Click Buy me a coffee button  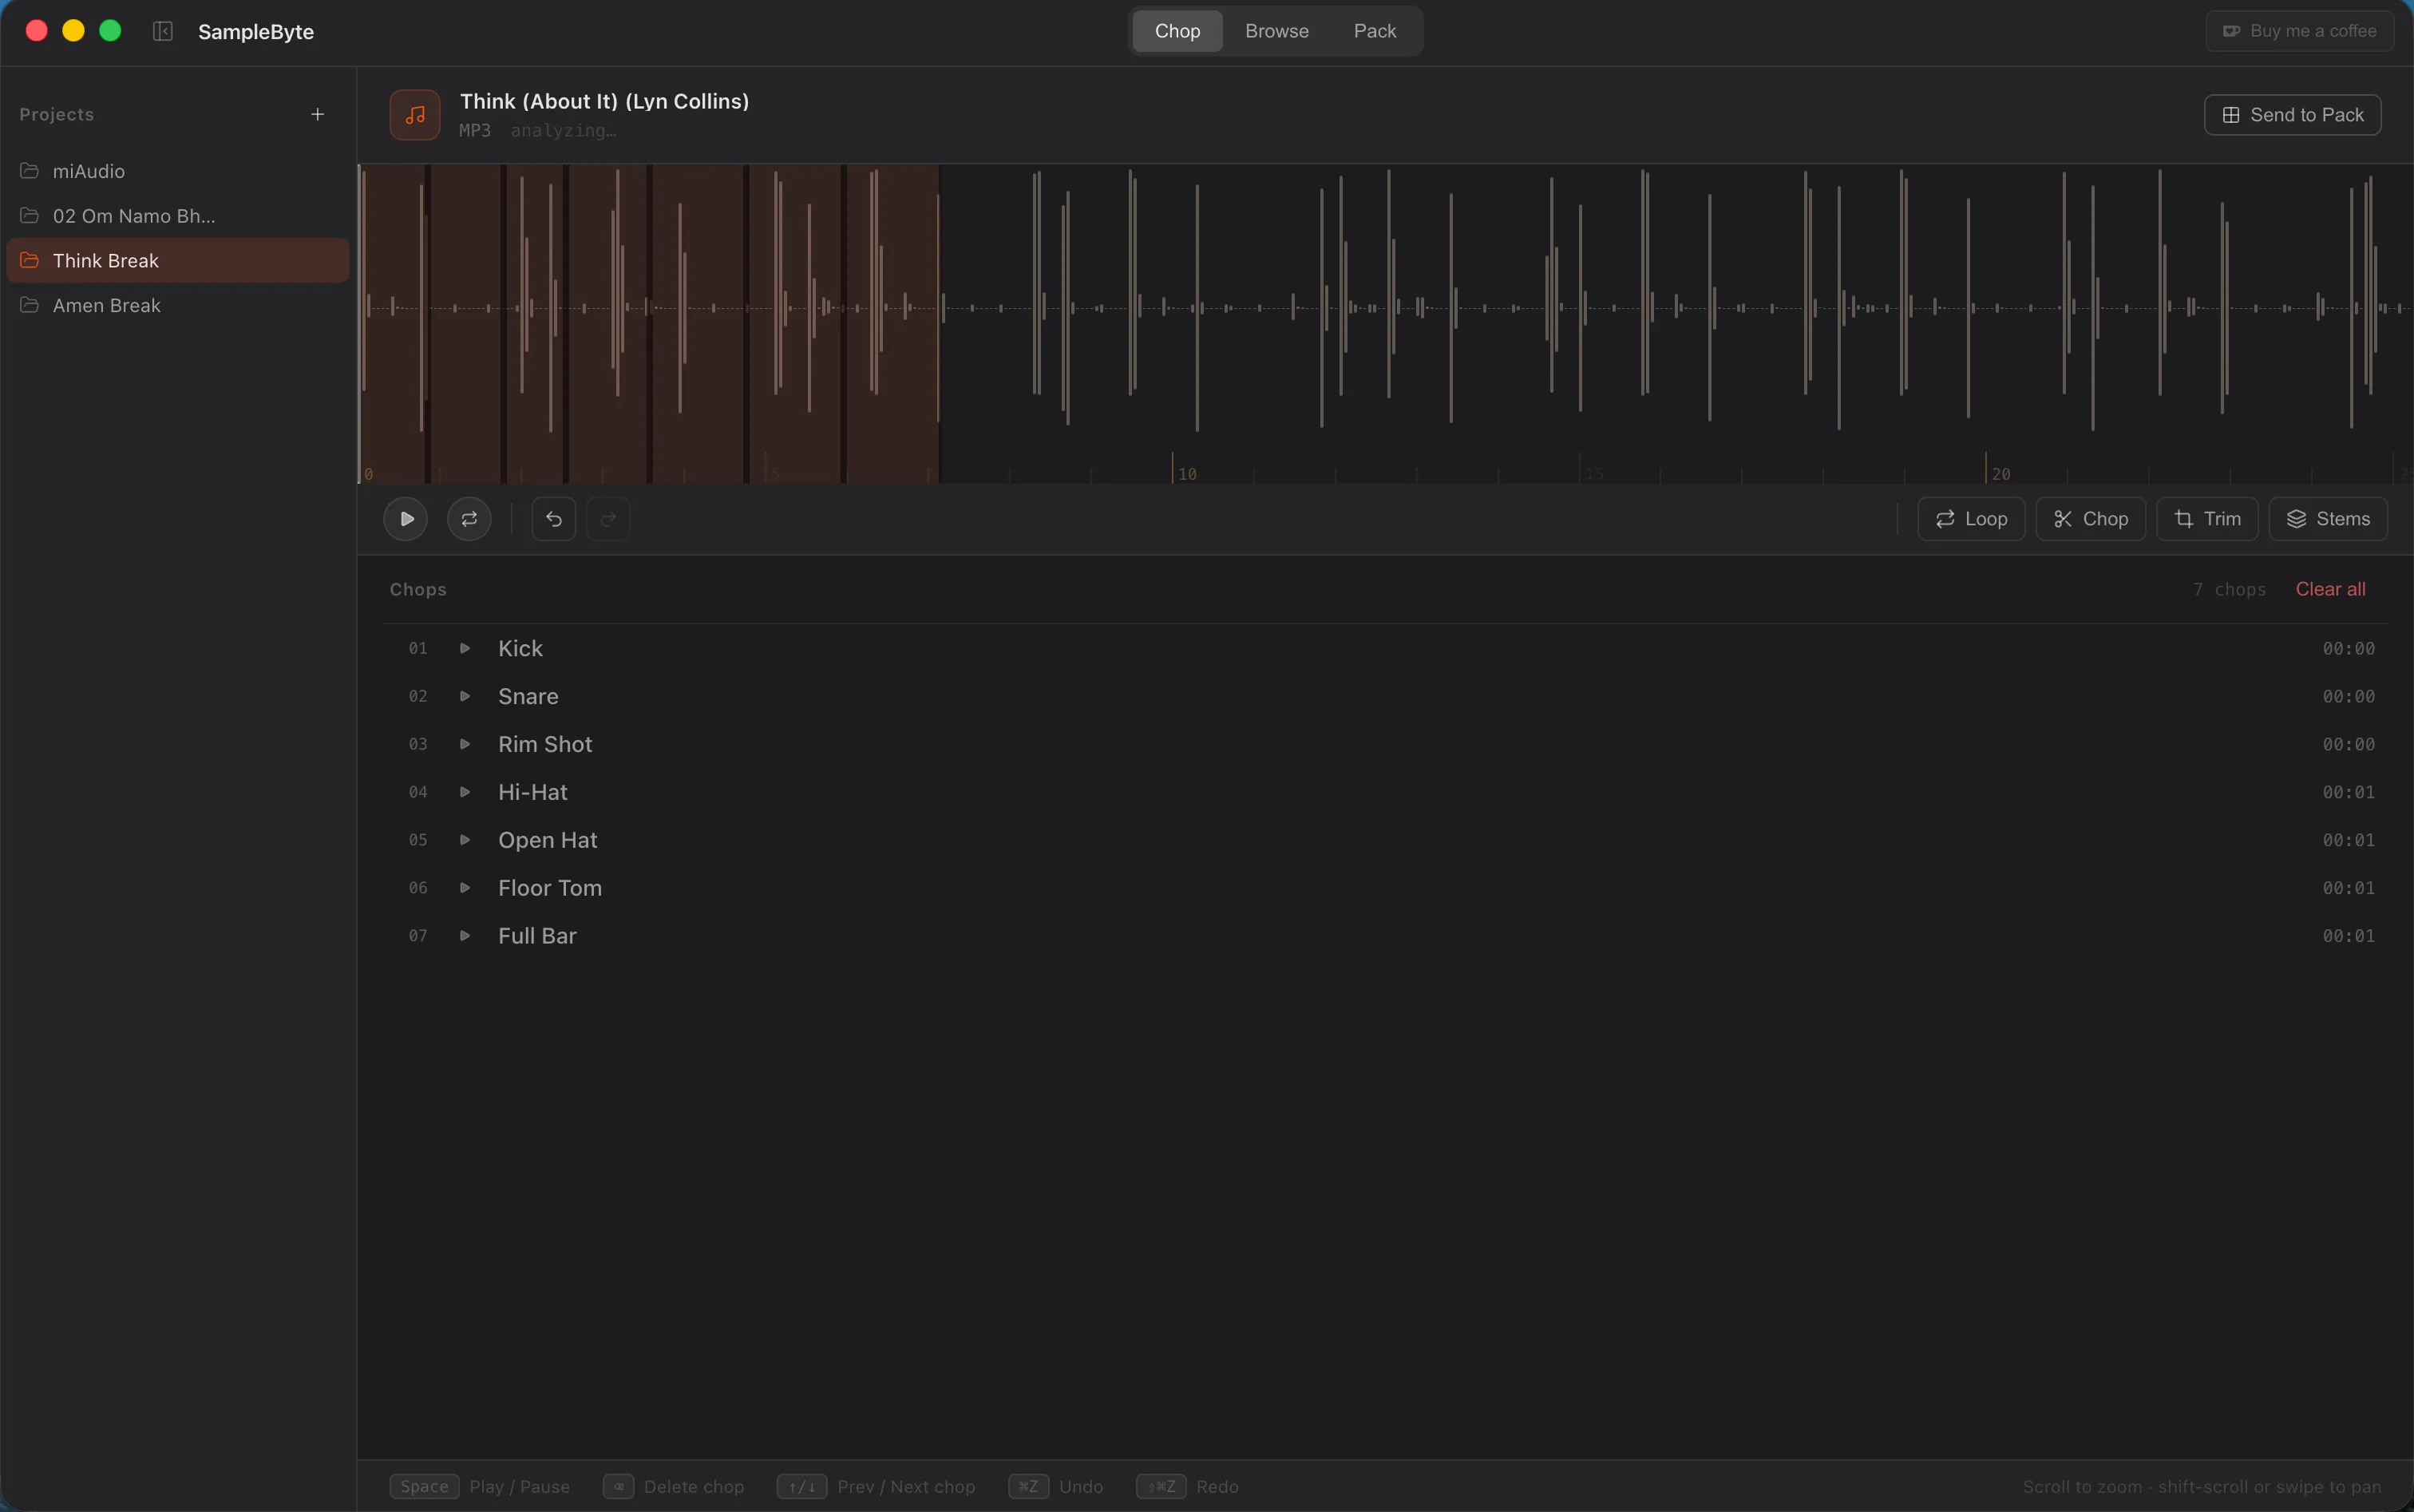click(x=2299, y=31)
